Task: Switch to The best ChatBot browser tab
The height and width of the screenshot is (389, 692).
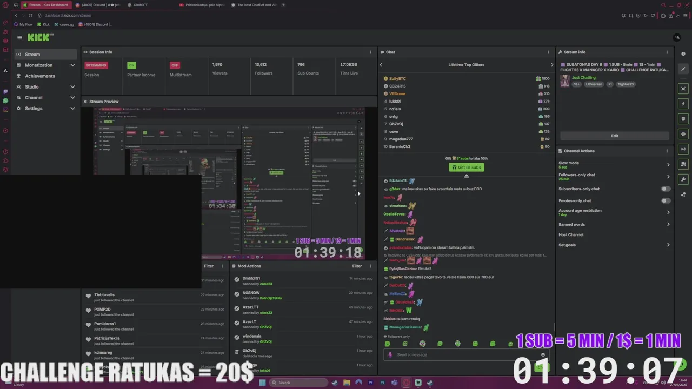Action: coord(253,5)
